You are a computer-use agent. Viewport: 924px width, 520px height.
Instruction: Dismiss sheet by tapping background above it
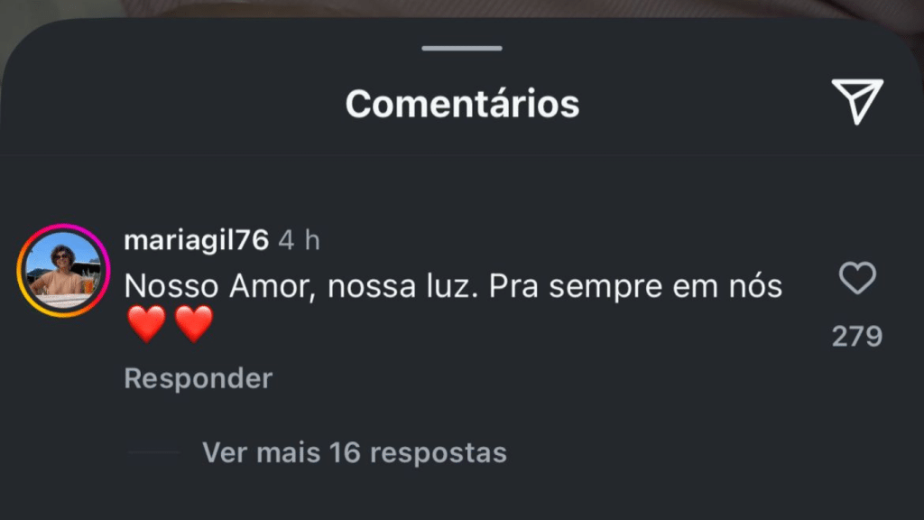pos(462,7)
